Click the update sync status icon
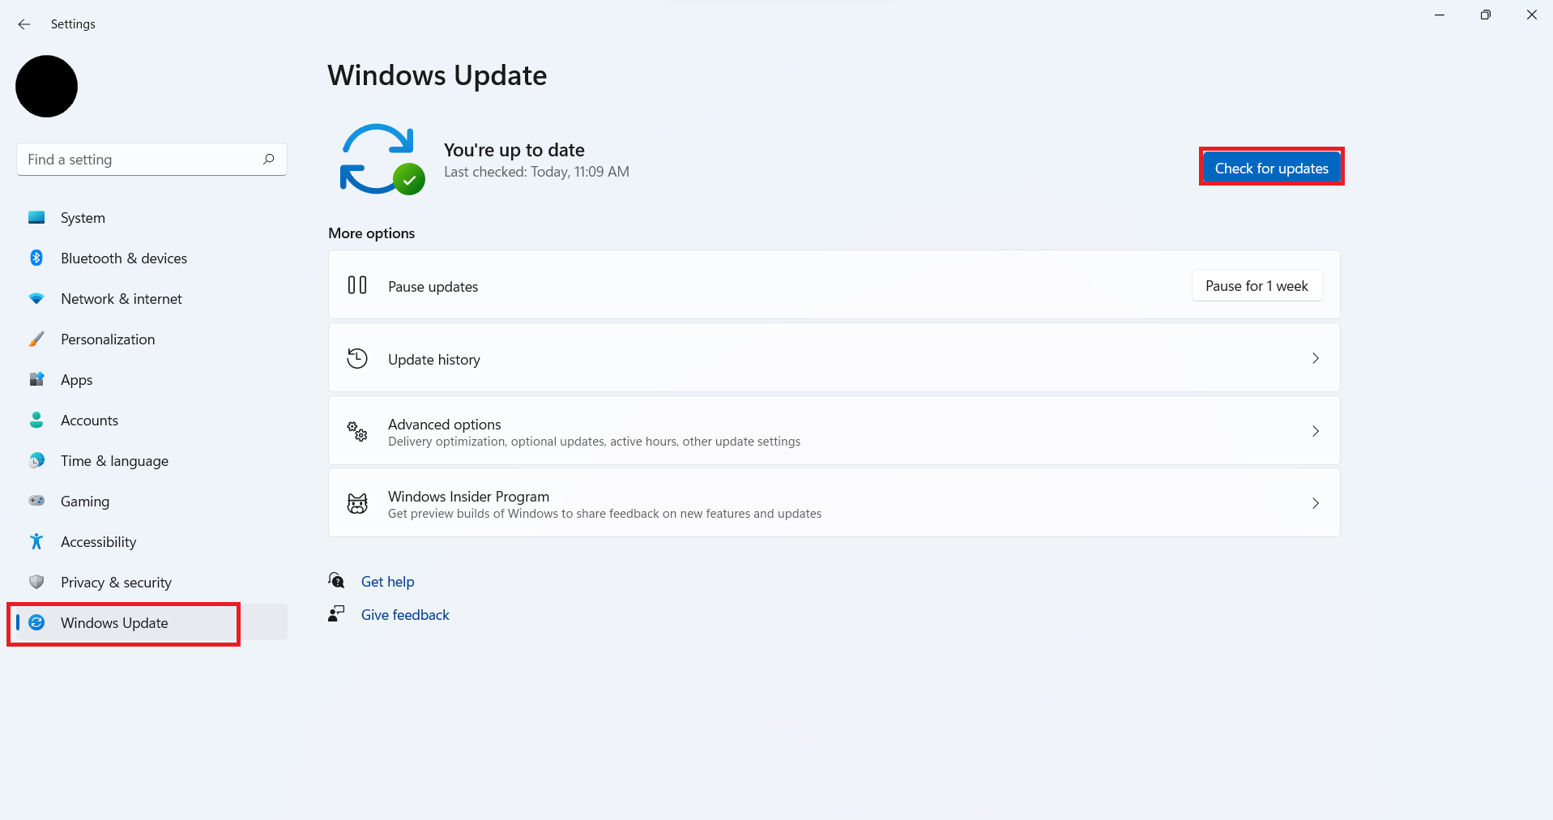Image resolution: width=1553 pixels, height=820 pixels. point(382,159)
